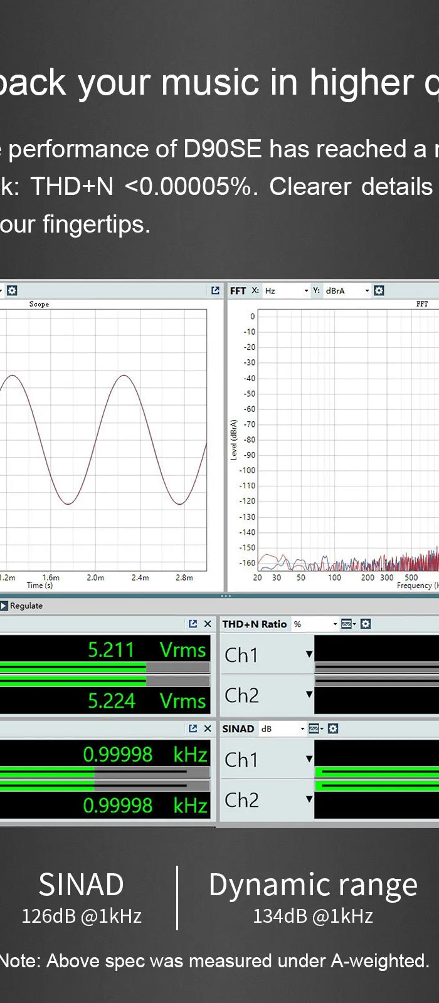Click THD+N Ratio graph view icon
This screenshot has width=439, height=1003.
click(x=347, y=624)
